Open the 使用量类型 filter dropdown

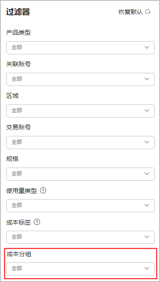[80, 206]
